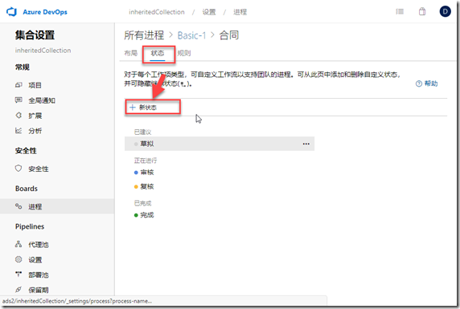Open the Azure DevOps home link text

(x=45, y=12)
